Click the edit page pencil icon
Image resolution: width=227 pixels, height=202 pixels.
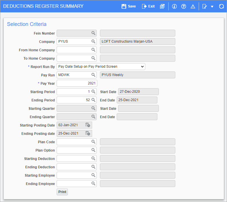[204, 6]
